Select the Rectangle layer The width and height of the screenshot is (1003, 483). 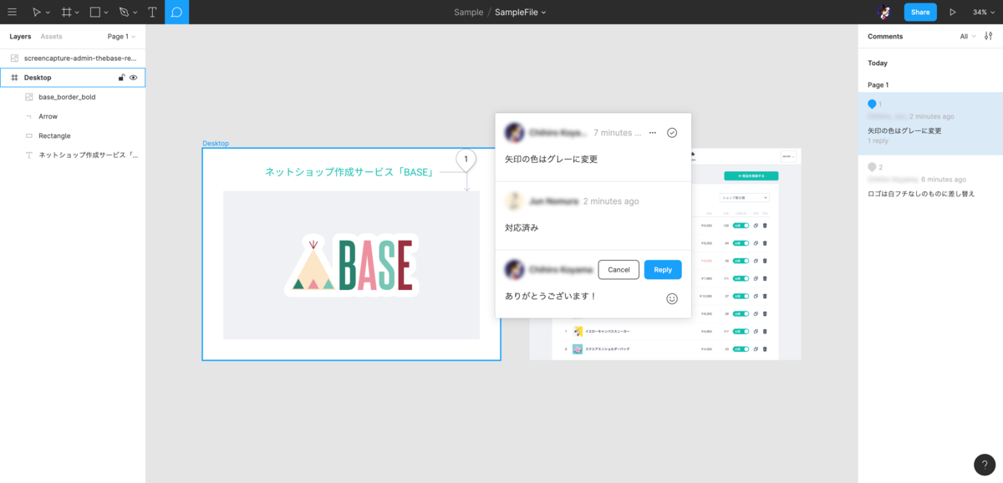click(73, 135)
